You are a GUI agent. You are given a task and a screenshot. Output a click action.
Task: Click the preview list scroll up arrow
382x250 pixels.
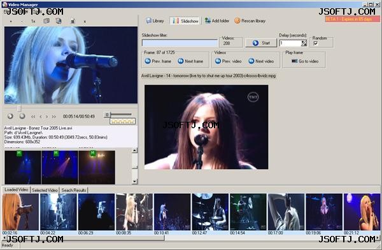pyautogui.click(x=135, y=151)
